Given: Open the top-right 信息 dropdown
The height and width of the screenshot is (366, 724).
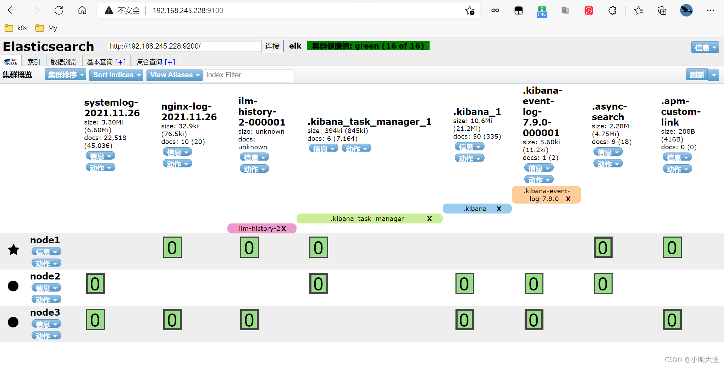Looking at the screenshot, I should point(705,47).
